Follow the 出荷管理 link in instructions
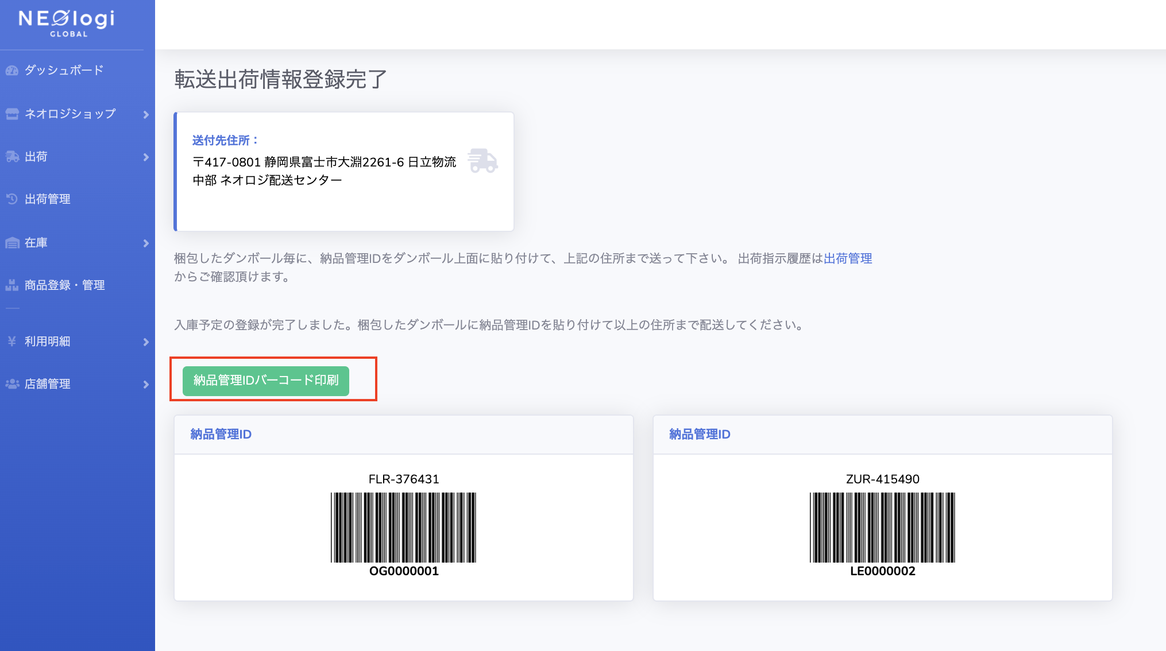This screenshot has height=651, width=1166. [x=848, y=258]
